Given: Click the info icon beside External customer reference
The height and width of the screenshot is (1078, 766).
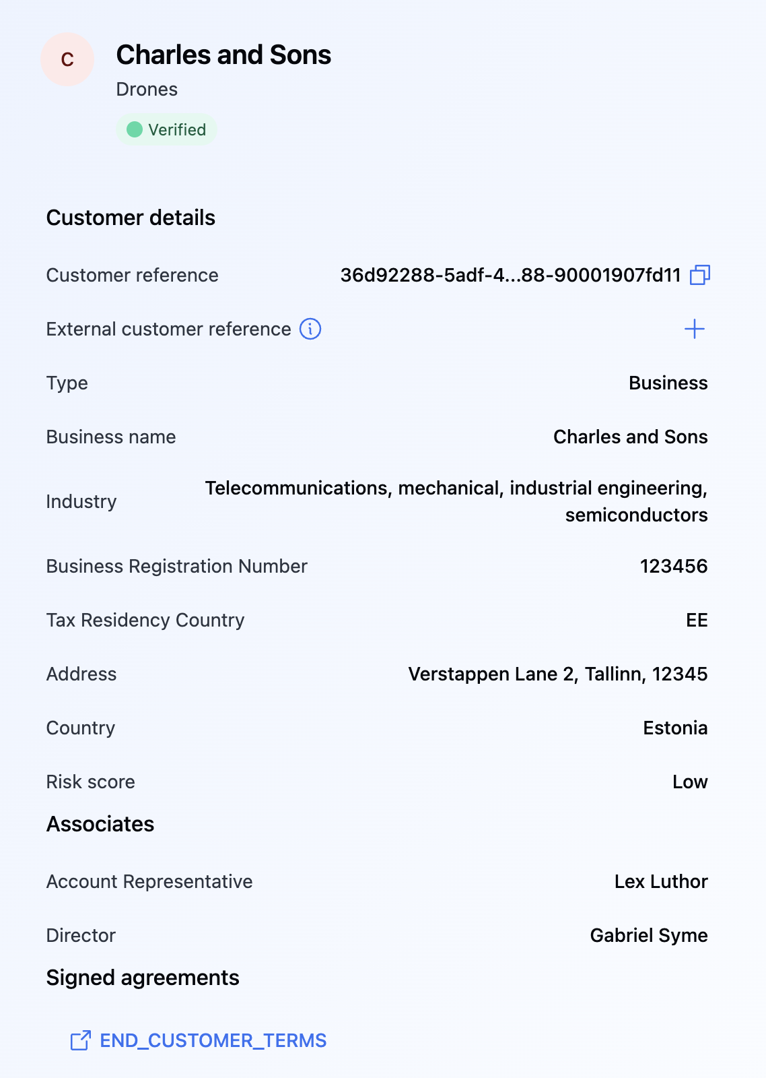Looking at the screenshot, I should (310, 329).
